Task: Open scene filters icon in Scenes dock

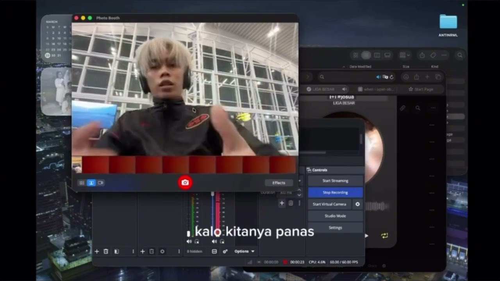Action: [x=116, y=252]
